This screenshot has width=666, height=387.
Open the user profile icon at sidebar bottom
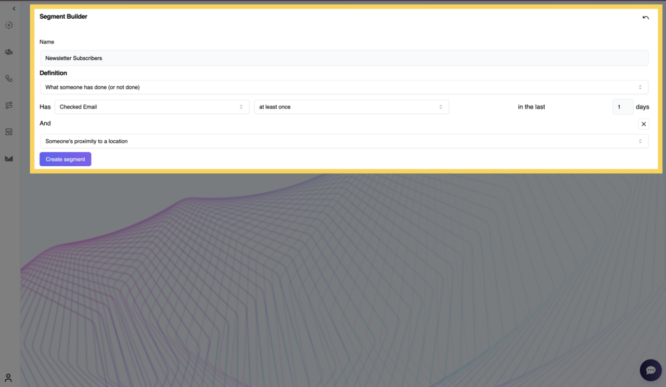(x=8, y=378)
